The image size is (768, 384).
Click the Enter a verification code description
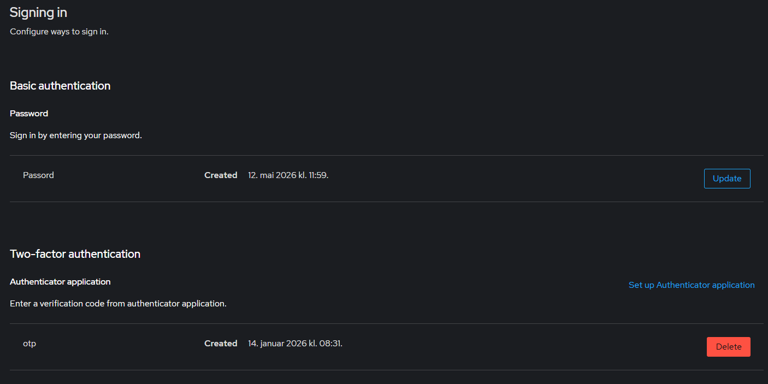pos(118,304)
